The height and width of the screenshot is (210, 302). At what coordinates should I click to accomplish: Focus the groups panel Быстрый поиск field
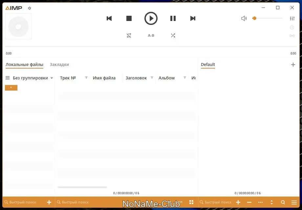[x=23, y=202]
